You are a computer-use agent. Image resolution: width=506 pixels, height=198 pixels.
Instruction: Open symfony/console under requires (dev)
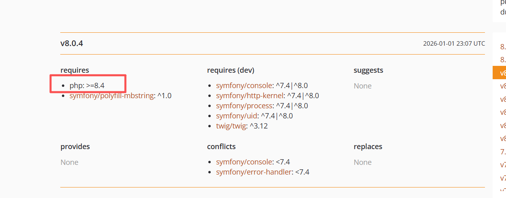pos(244,86)
